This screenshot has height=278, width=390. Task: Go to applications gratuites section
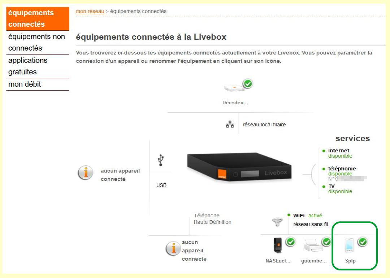38,66
